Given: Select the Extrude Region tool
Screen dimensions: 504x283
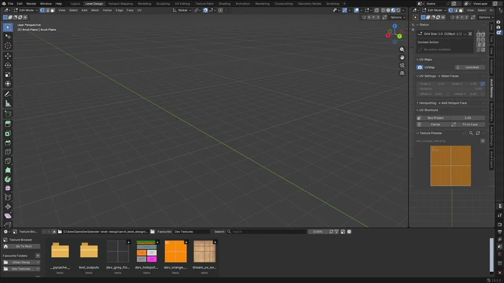Looking at the screenshot, I should [8, 124].
